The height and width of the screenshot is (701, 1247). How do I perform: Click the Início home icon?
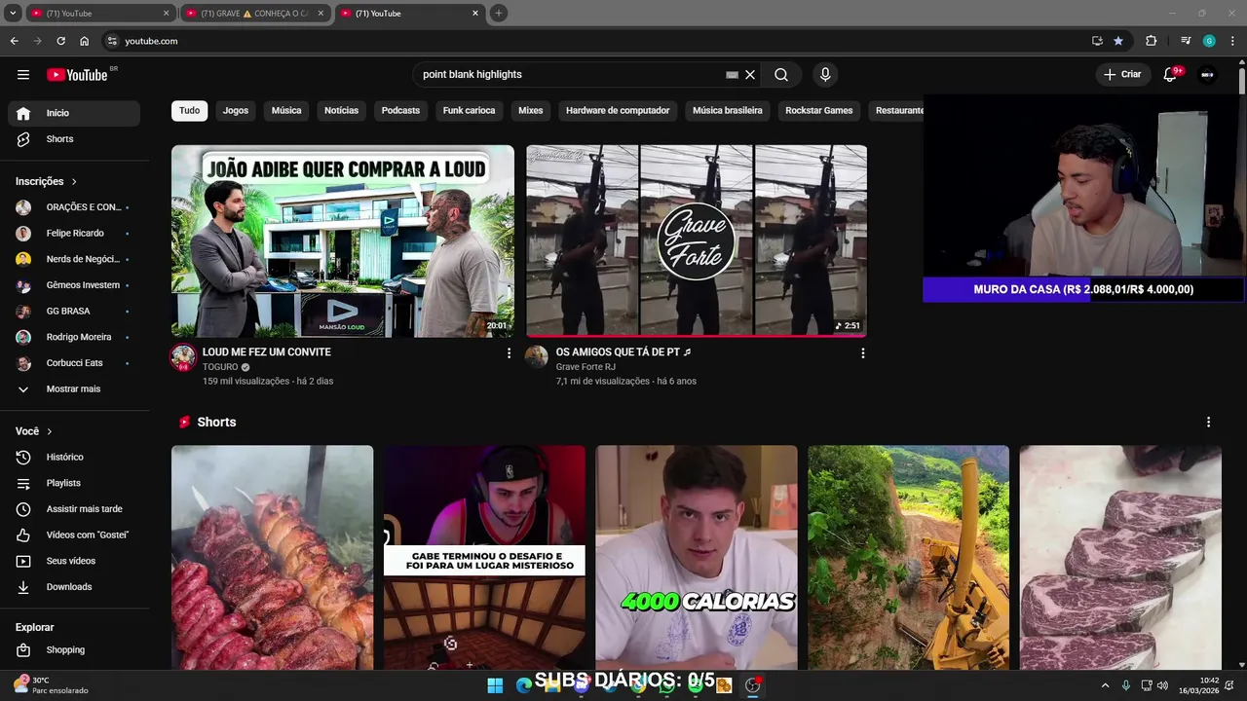tap(23, 113)
